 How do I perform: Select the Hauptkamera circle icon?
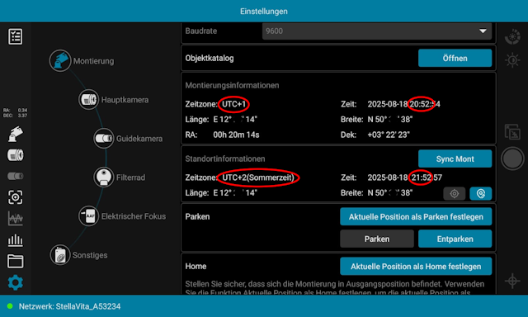pyautogui.click(x=88, y=100)
